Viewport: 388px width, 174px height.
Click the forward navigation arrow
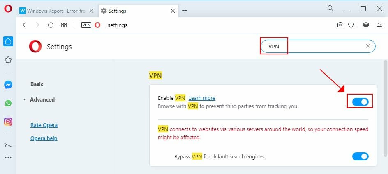click(37, 25)
